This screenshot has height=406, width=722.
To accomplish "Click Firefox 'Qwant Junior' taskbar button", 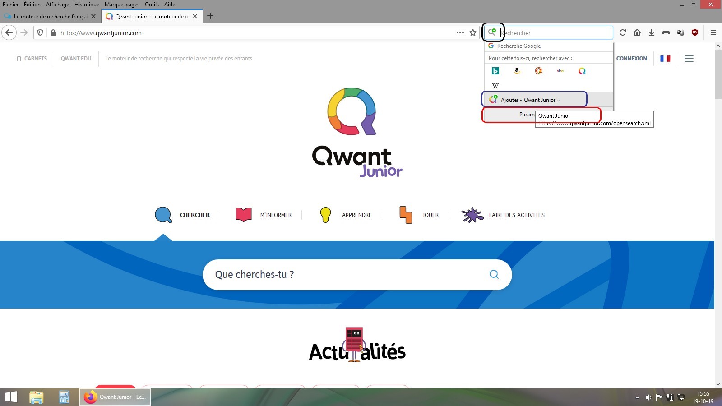I will coord(115,397).
